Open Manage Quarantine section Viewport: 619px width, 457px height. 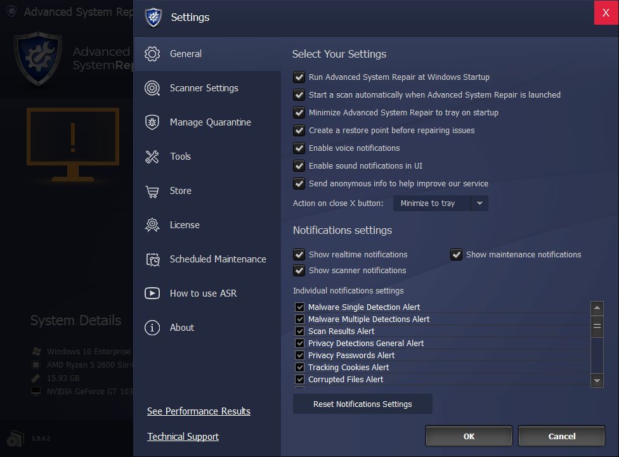(x=207, y=122)
